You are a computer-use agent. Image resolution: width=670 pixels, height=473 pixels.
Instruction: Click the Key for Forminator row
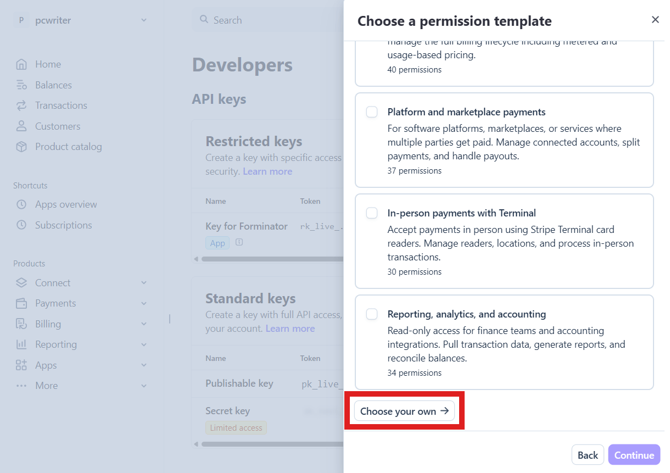click(267, 233)
